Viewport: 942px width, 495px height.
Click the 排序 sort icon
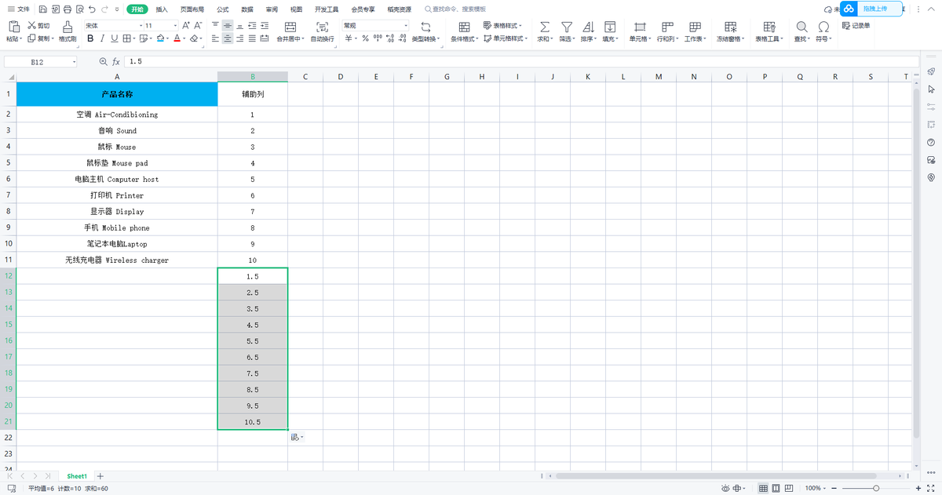click(x=588, y=27)
